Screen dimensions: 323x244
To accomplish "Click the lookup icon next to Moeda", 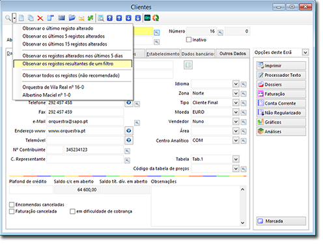I will point(244,113).
